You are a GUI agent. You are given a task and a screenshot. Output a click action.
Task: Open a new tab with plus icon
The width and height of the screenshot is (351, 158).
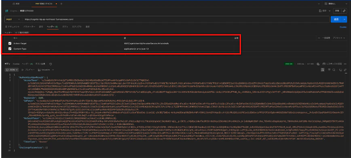pos(61,4)
